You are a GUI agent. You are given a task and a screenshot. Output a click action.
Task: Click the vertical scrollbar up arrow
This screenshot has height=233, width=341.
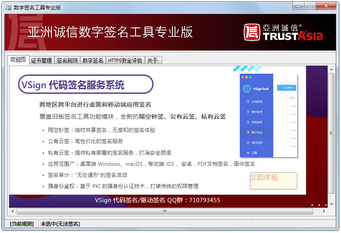332,69
